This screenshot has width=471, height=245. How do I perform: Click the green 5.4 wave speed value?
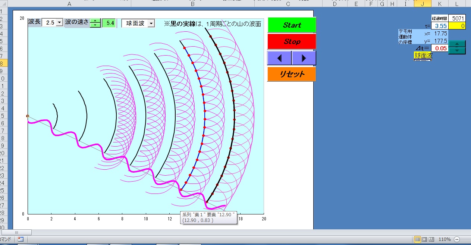(x=110, y=23)
